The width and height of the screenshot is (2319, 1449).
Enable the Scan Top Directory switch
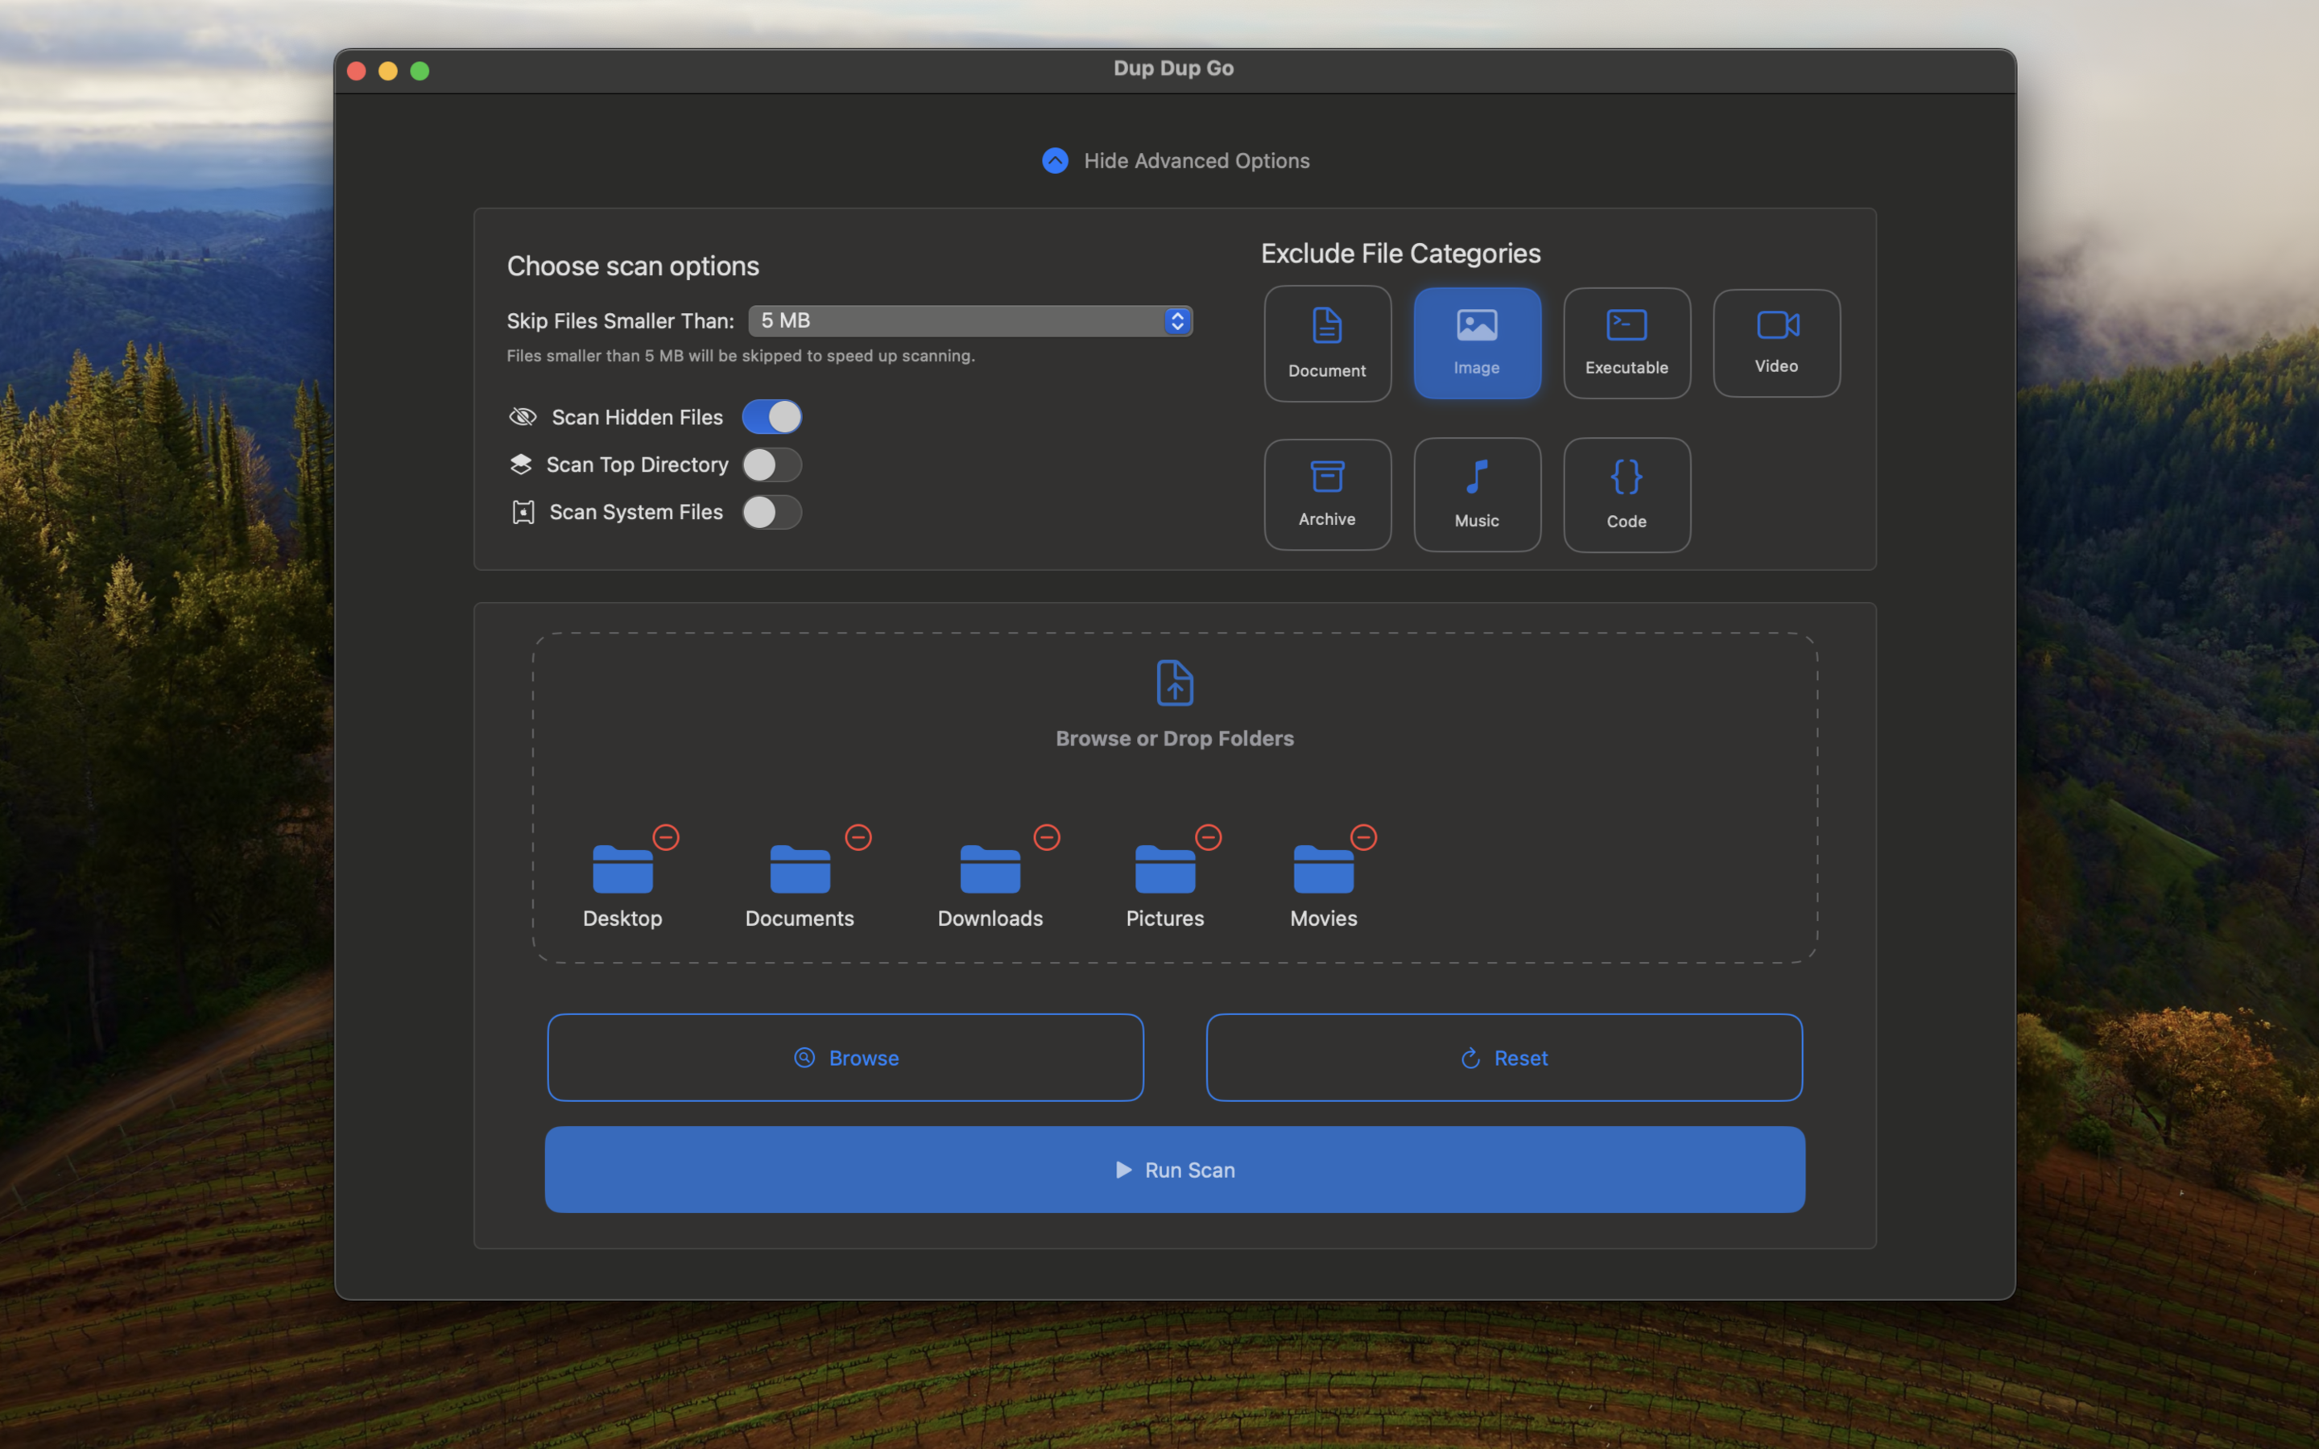[x=771, y=464]
